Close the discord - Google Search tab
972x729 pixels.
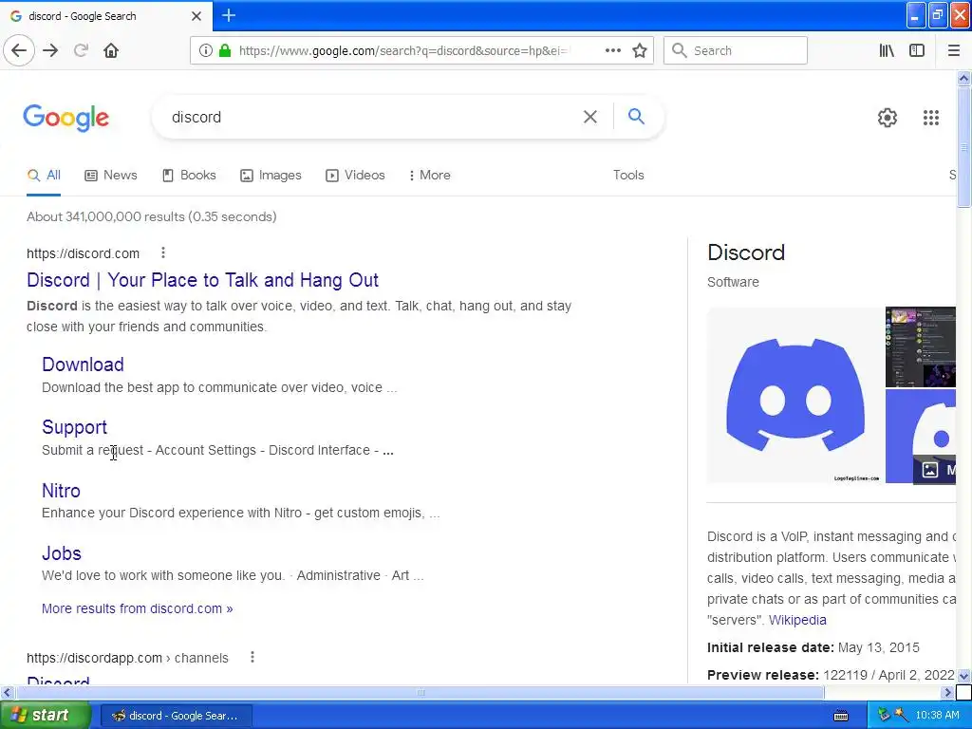coord(196,16)
